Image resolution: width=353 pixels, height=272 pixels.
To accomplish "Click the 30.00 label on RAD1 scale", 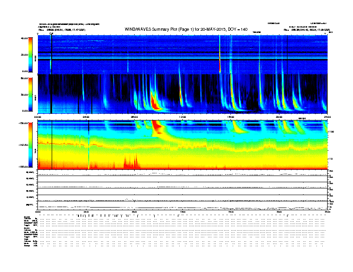I will [24, 95].
